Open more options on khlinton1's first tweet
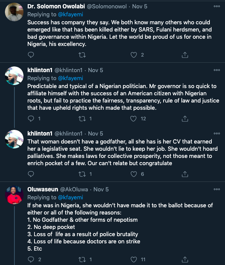Screen dimensions: 225x265 217,70
